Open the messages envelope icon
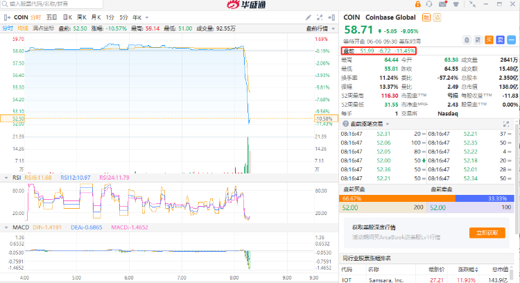 pos(443,4)
